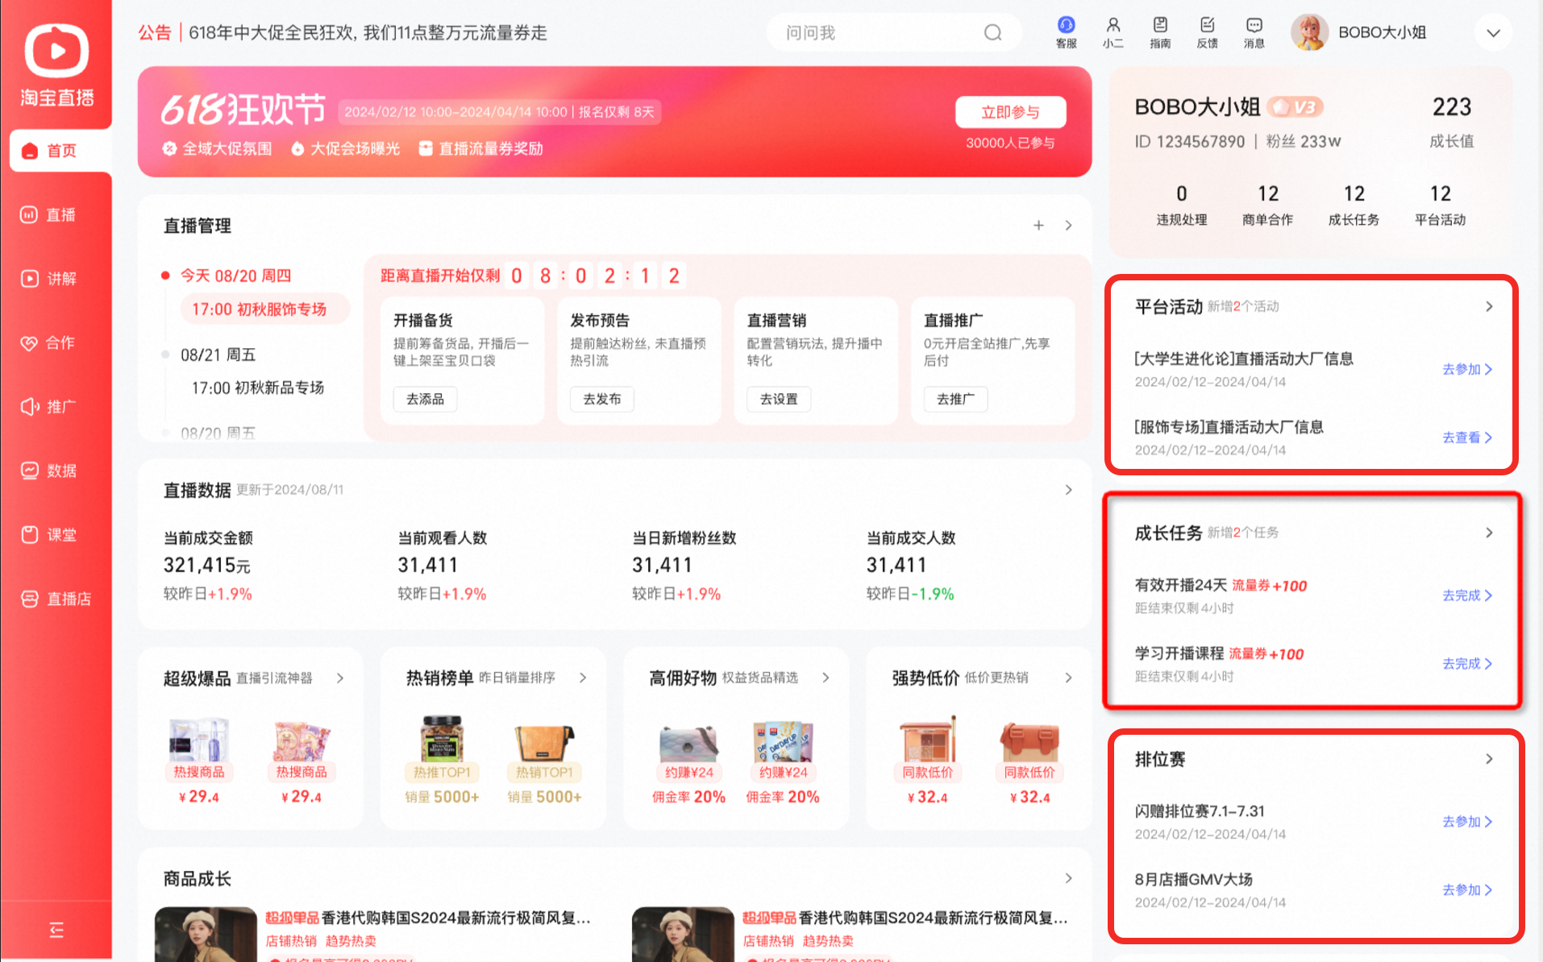Click 去参加 for 大学生进化论 activity

pyautogui.click(x=1467, y=369)
